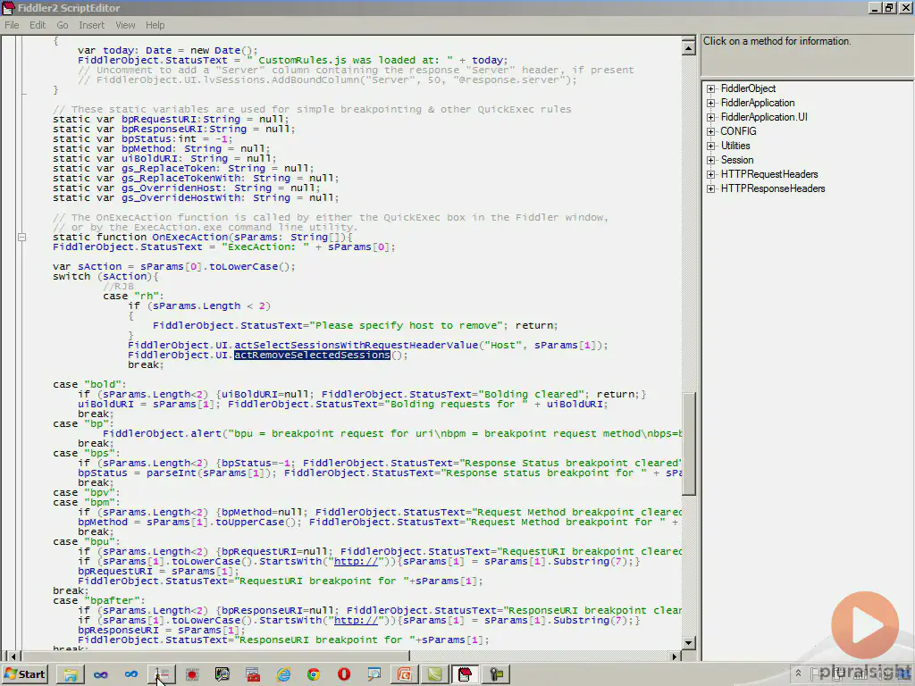Click the 'var today: Date = new Date();' line
The width and height of the screenshot is (915, 686).
click(x=167, y=50)
